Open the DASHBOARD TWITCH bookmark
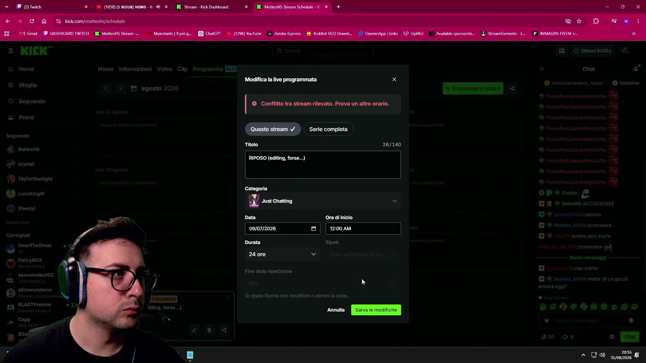This screenshot has width=646, height=363. (x=66, y=34)
